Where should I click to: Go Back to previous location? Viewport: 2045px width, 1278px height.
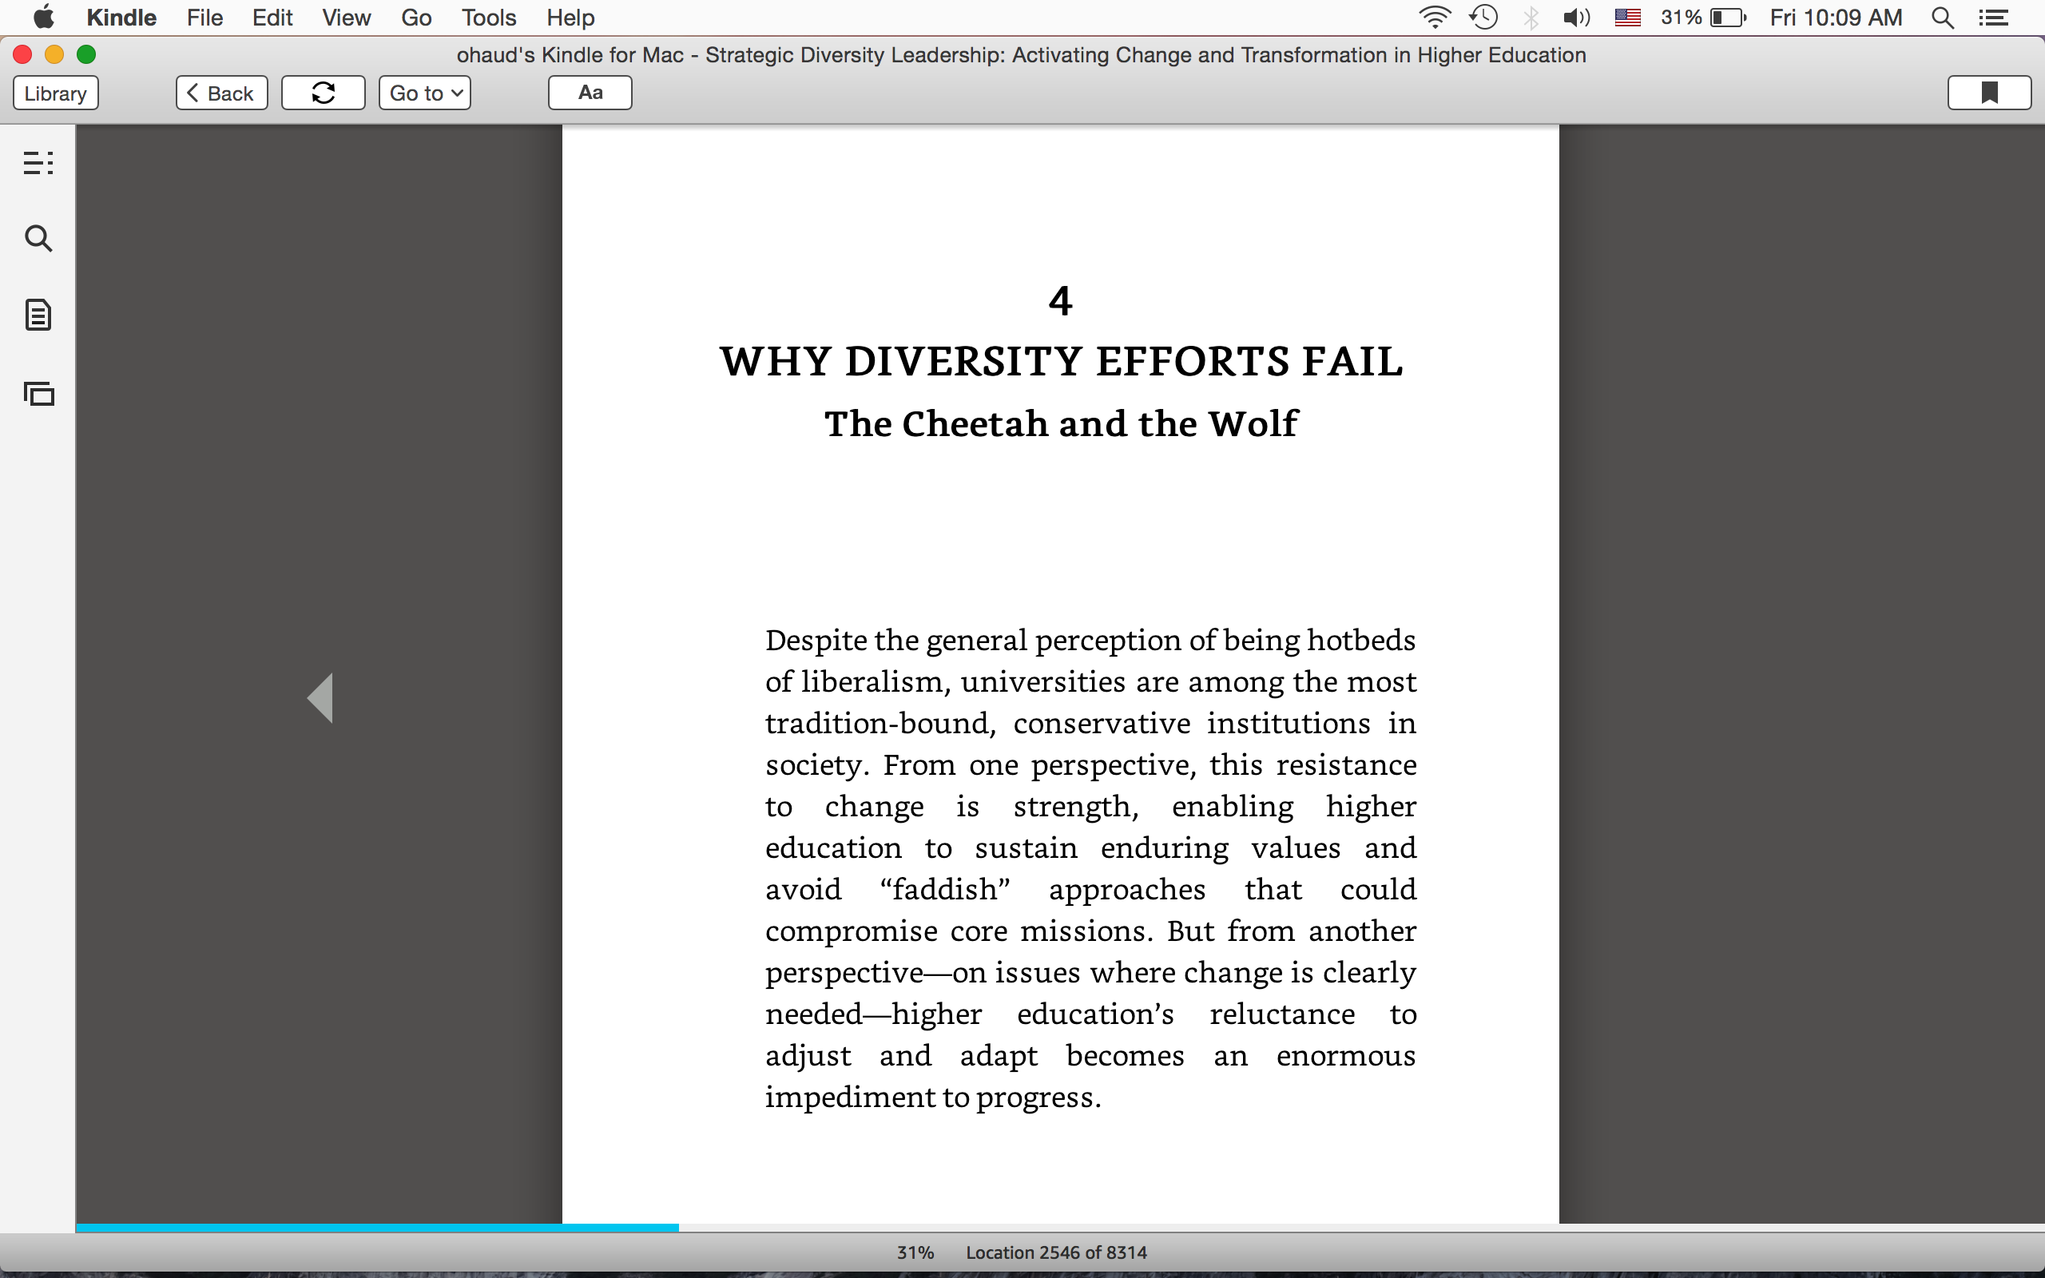point(221,93)
